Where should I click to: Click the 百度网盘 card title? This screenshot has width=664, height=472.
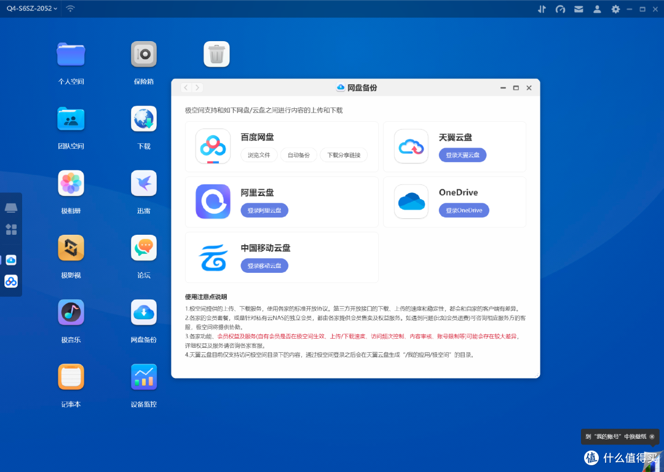click(258, 137)
